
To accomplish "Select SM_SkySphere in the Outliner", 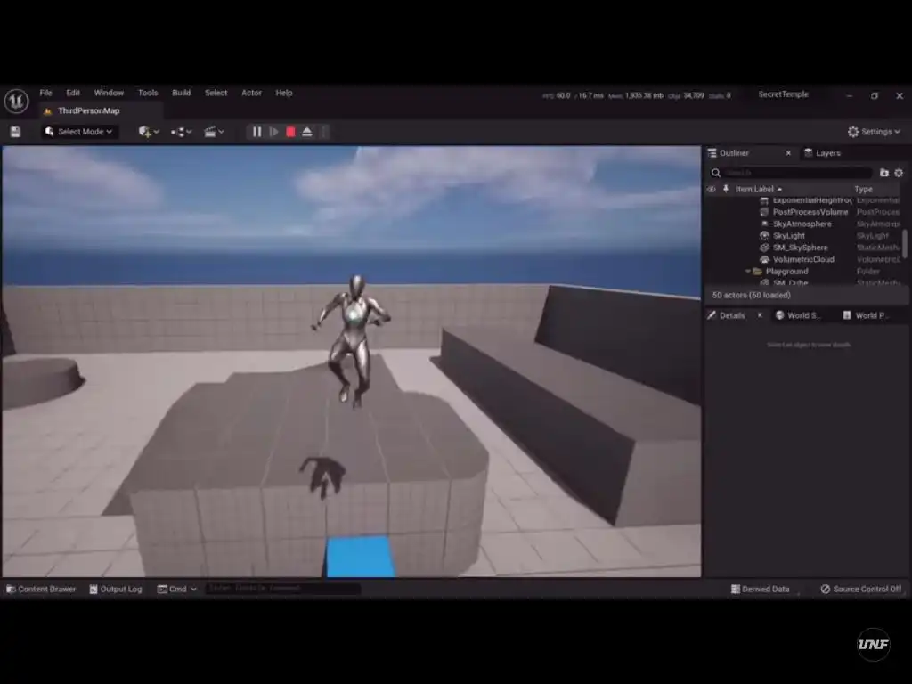I will coord(800,248).
